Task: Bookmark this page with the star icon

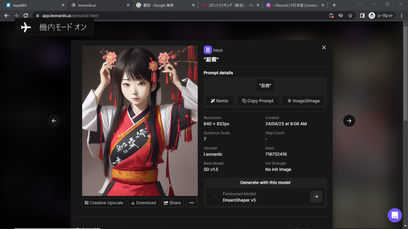Action: pos(350,16)
